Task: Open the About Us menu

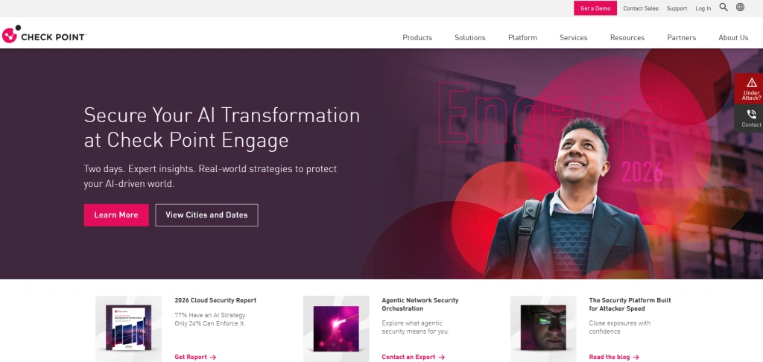Action: tap(733, 37)
